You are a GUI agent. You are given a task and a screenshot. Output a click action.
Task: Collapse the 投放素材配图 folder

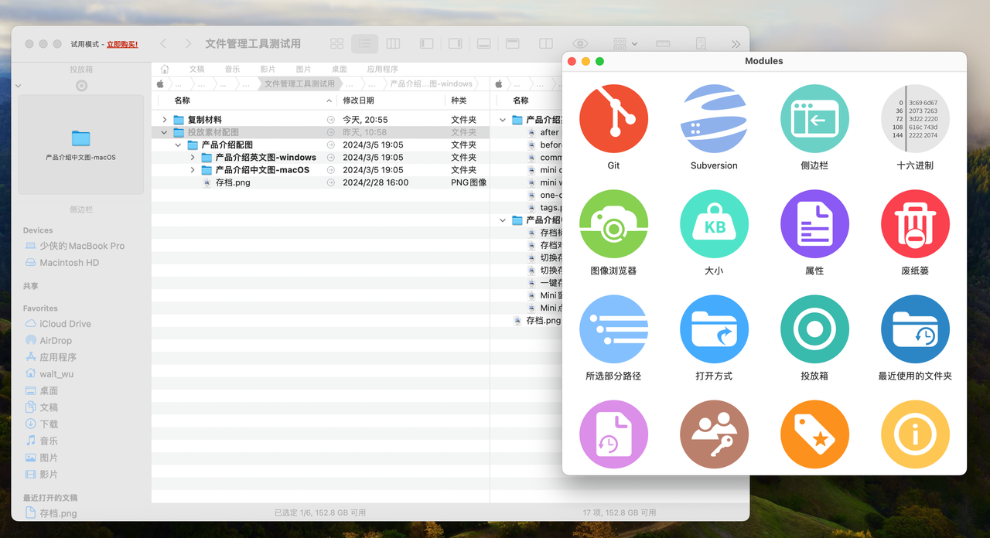(x=164, y=132)
